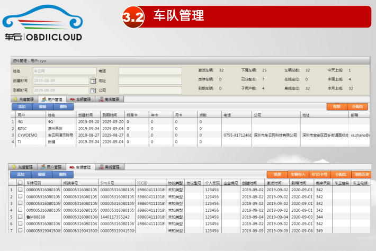Sort vehicles by 剩余天数 column header
The image size is (376, 251).
[x=323, y=183]
